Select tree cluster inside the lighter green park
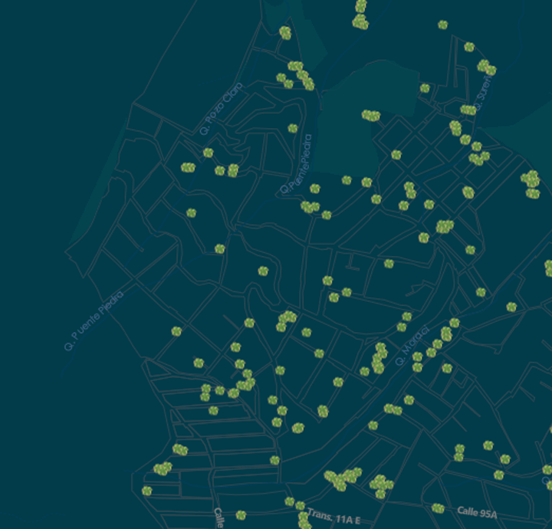This screenshot has height=529, width=552. click(x=370, y=116)
